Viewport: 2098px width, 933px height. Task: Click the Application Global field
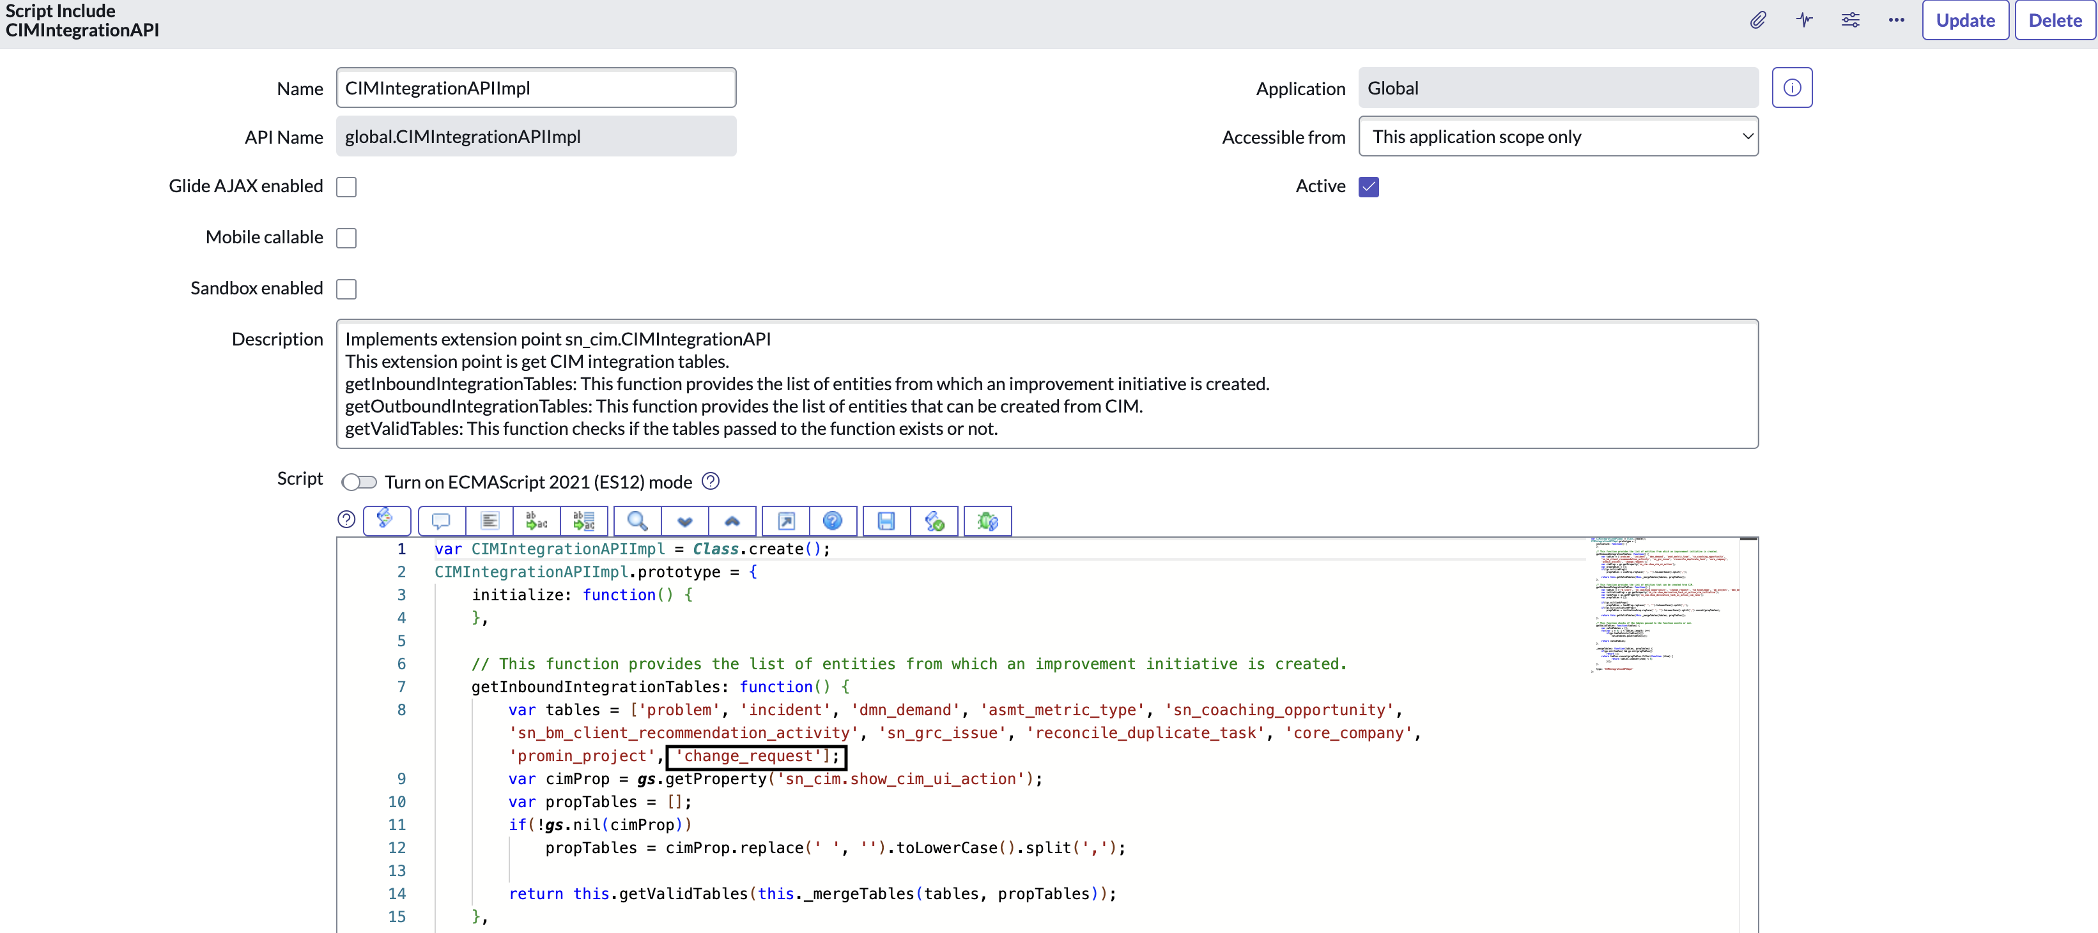click(x=1558, y=88)
